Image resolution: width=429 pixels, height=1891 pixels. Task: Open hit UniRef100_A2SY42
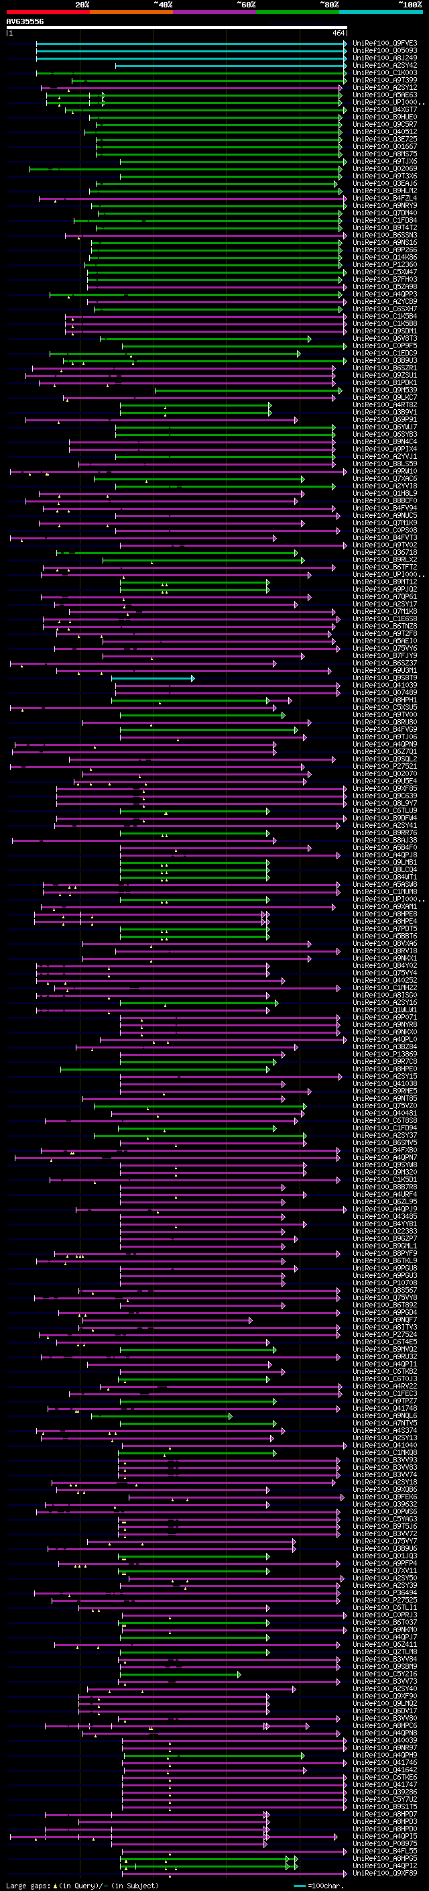[385, 65]
